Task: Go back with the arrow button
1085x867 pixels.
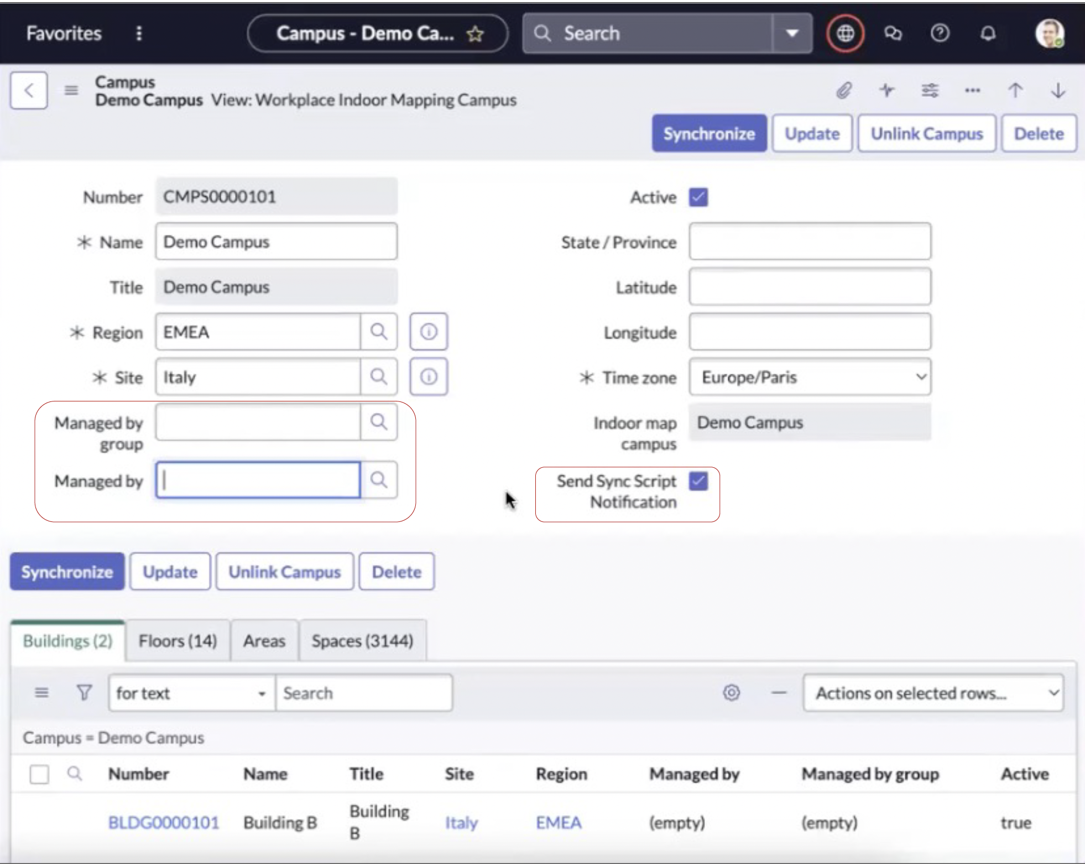Action: (29, 90)
